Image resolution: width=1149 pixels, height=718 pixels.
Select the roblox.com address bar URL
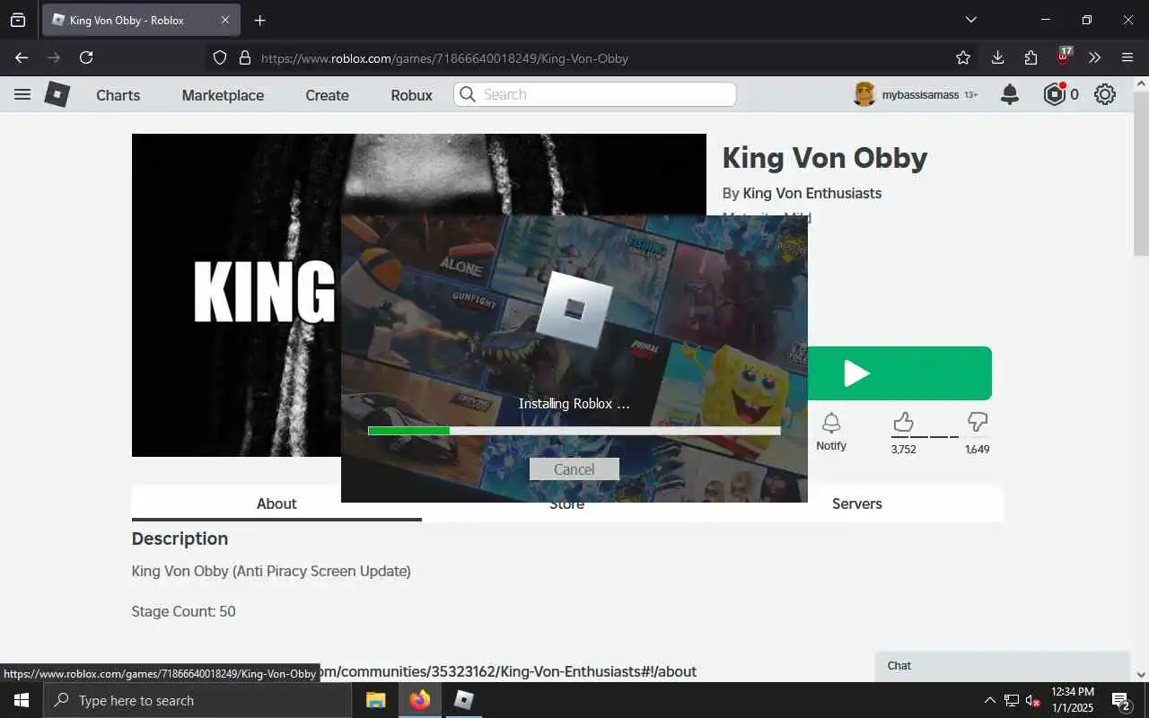[x=444, y=58]
